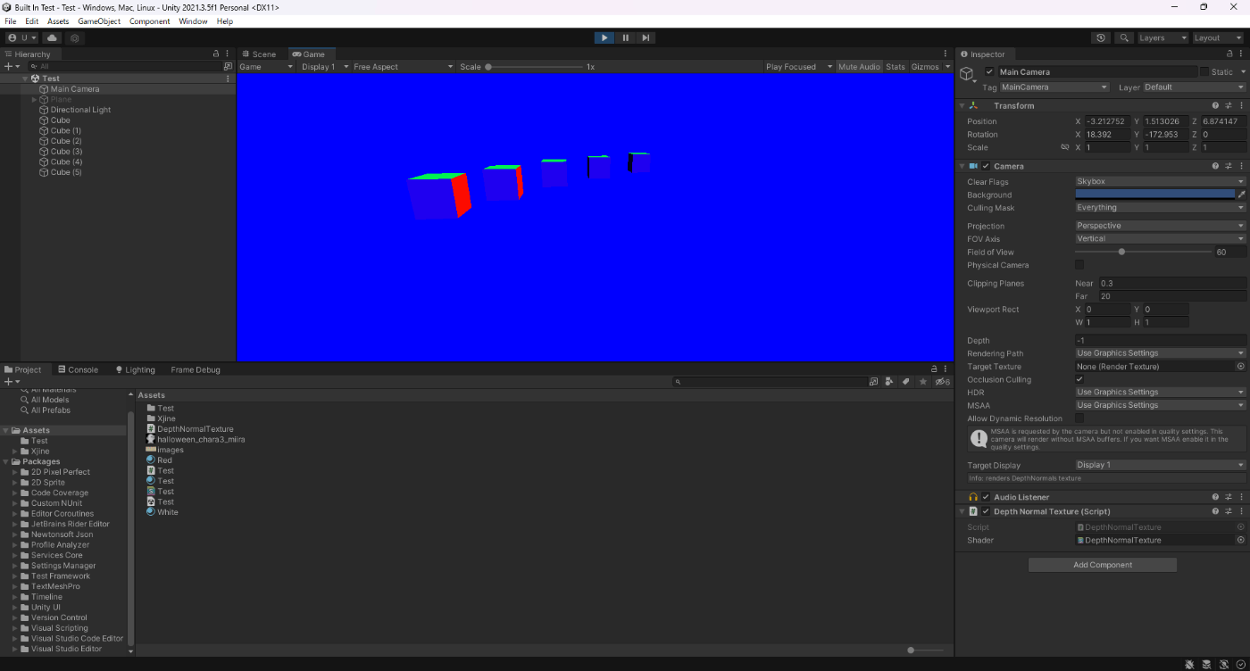Click the Project favorites star icon
The width and height of the screenshot is (1250, 671).
tap(923, 382)
